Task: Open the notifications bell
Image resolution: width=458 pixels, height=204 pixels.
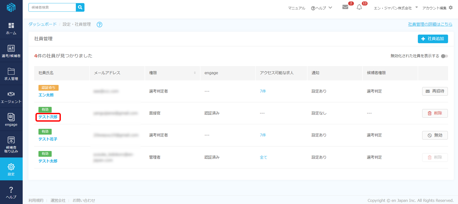Action: click(359, 7)
